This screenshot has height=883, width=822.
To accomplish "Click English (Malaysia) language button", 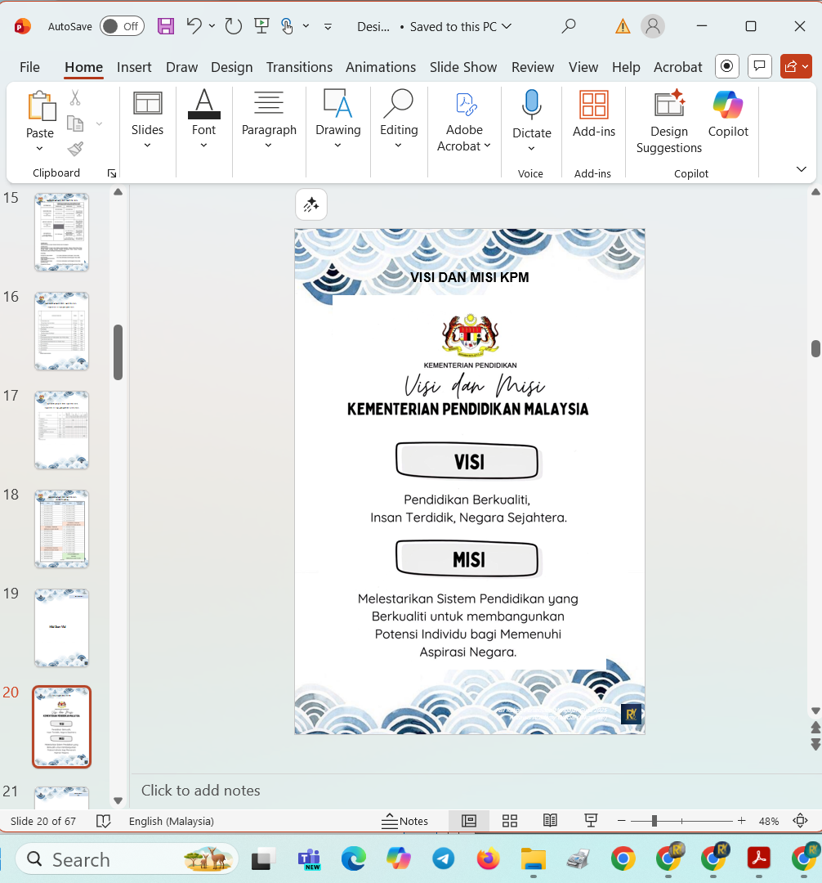I will pyautogui.click(x=172, y=821).
